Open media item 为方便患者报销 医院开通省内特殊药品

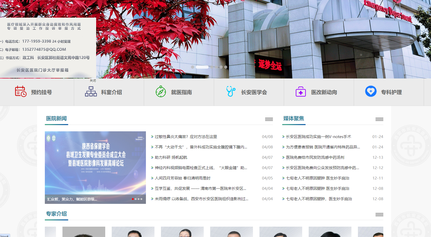click(323, 147)
